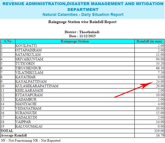Click the 'Rainguage Station' column header
This screenshot has height=143, width=165.
coord(75,41)
